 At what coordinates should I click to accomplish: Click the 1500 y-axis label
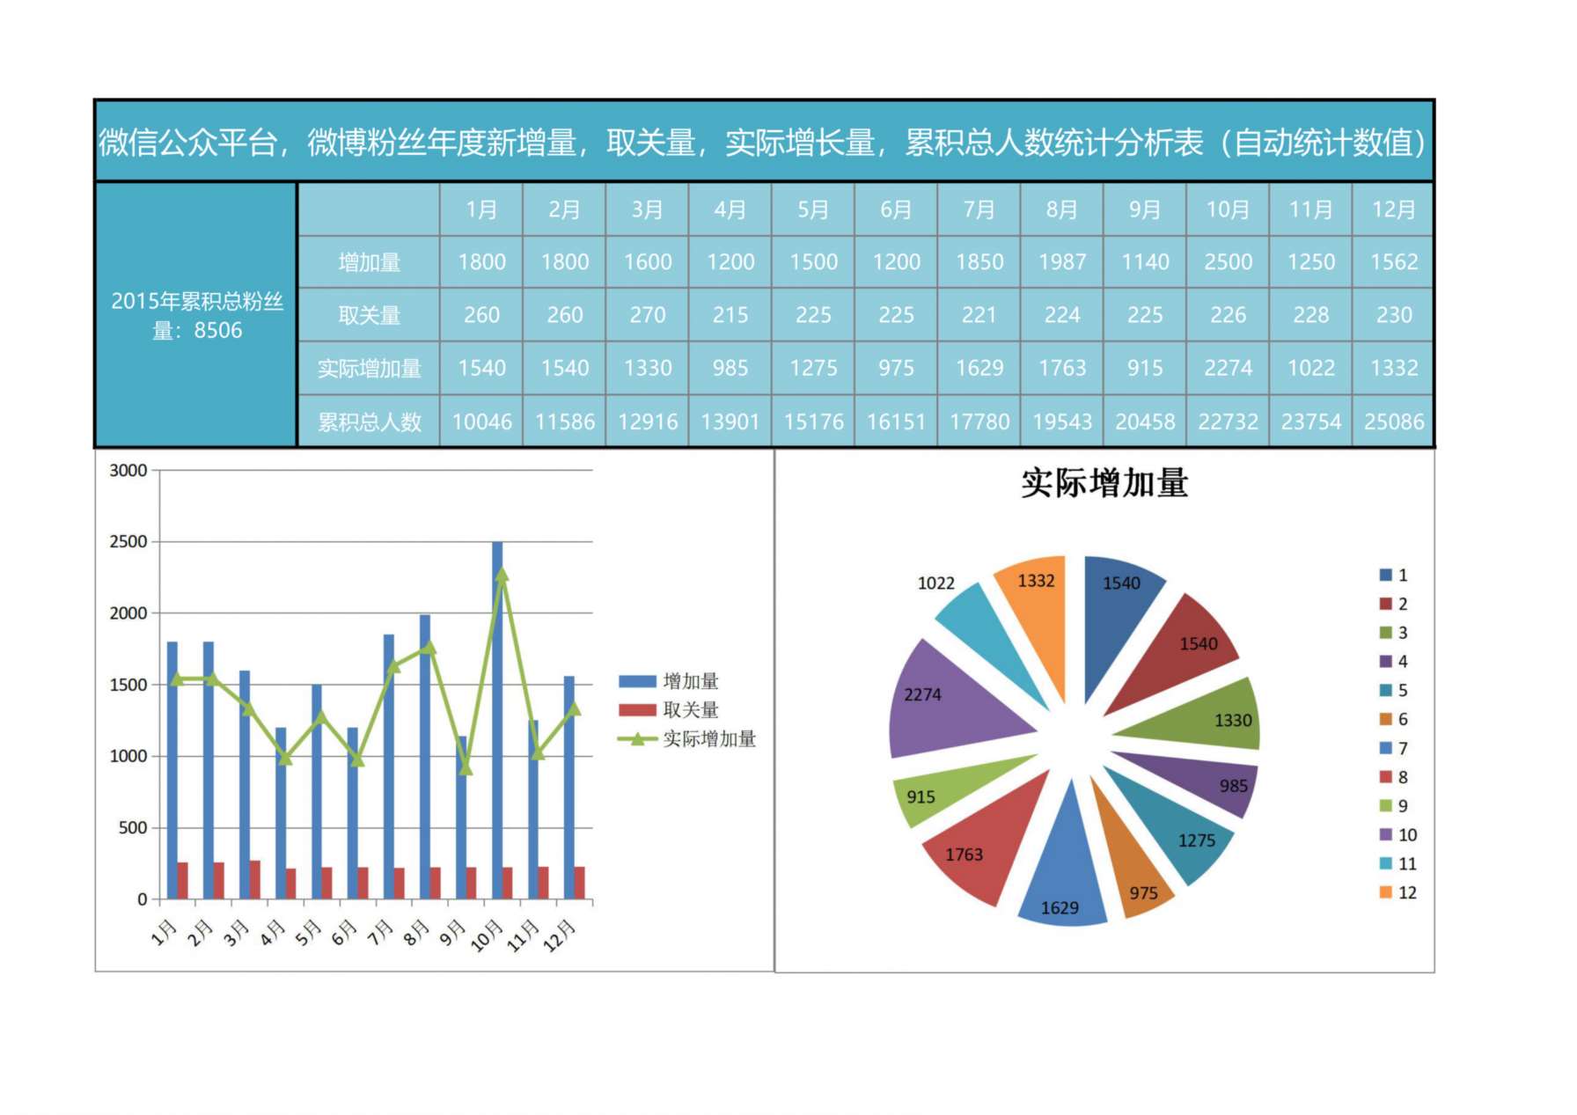pos(128,685)
